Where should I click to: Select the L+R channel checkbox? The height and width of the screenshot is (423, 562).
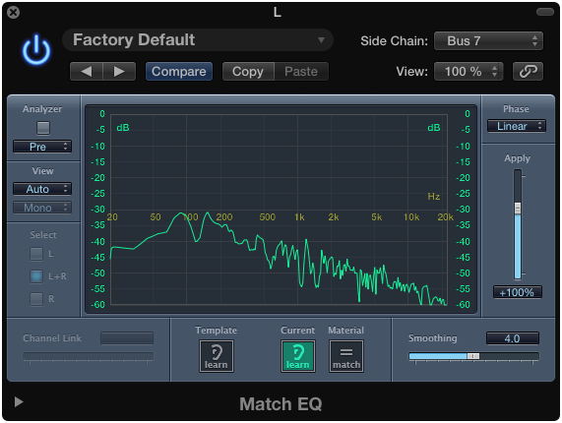point(36,276)
